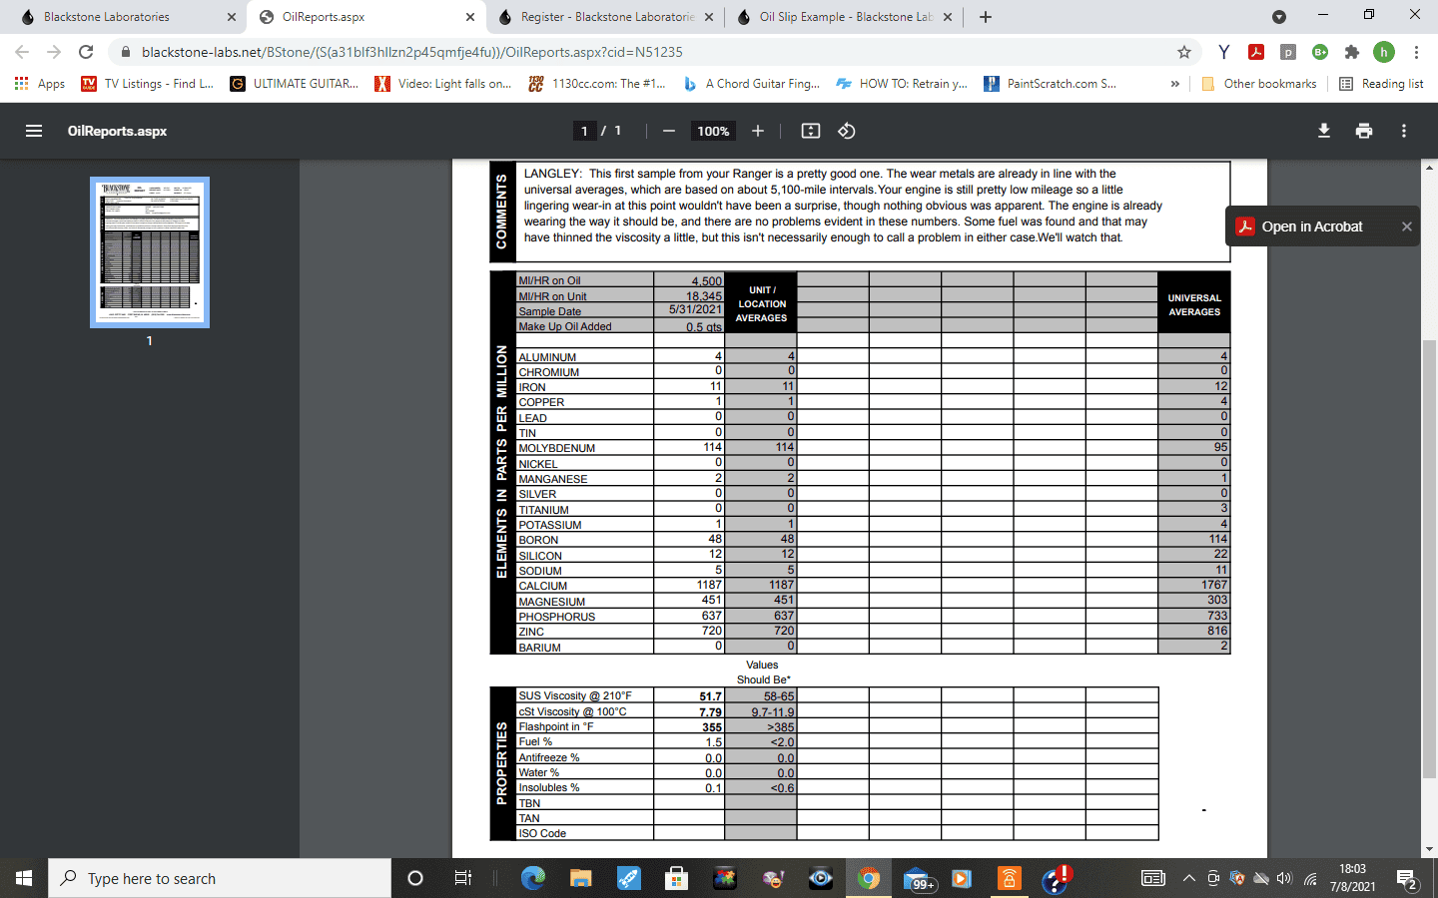This screenshot has height=898, width=1438.
Task: Open HOW TO: Retrain bookmark
Action: pyautogui.click(x=902, y=84)
